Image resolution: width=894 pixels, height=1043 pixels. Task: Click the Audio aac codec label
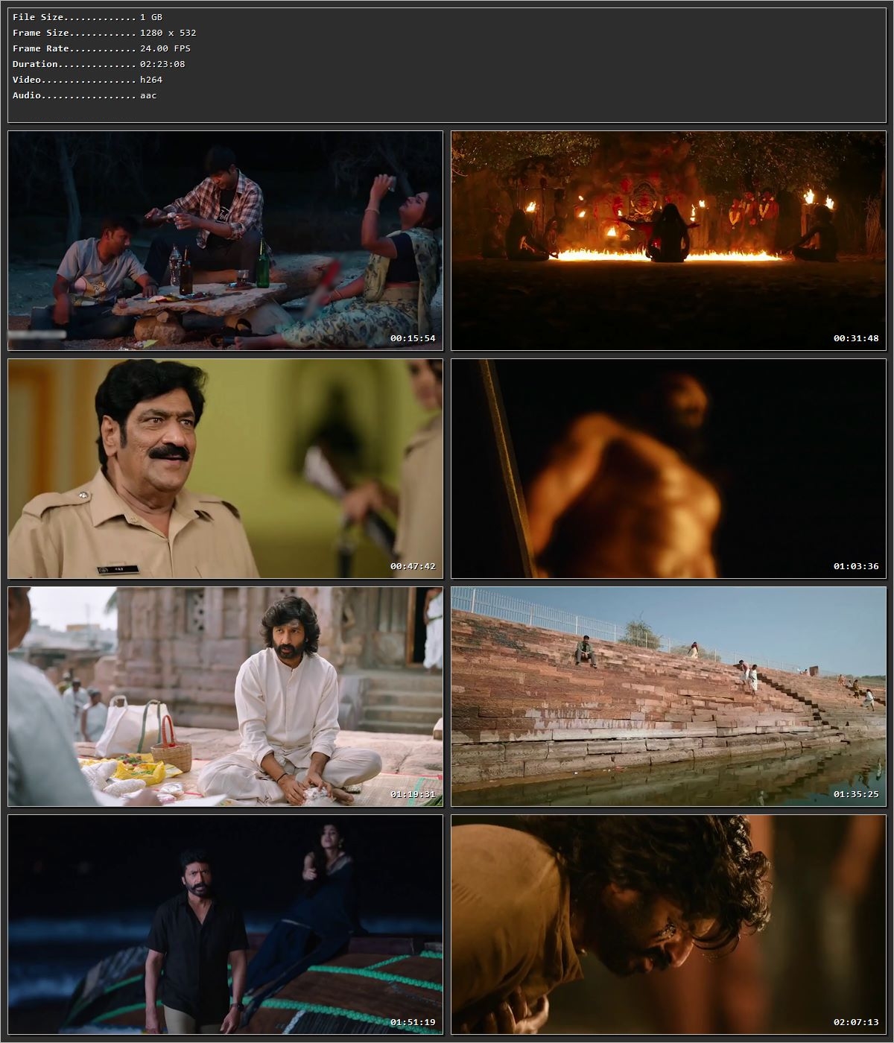click(147, 95)
